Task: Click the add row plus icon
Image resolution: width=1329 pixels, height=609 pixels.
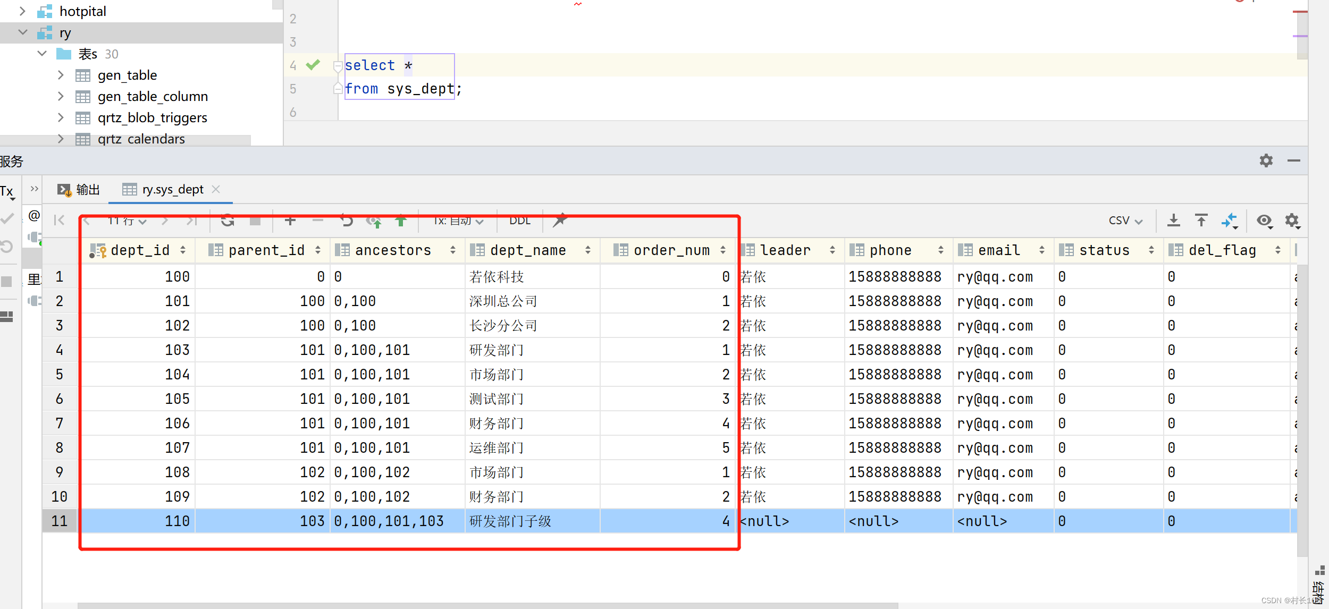Action: point(290,221)
